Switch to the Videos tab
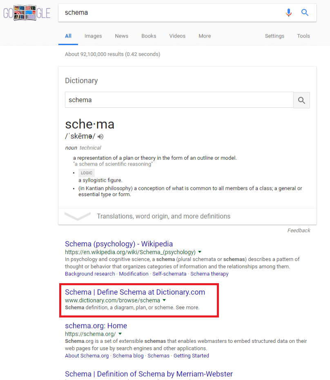This screenshot has height=380, width=330. pos(177,36)
